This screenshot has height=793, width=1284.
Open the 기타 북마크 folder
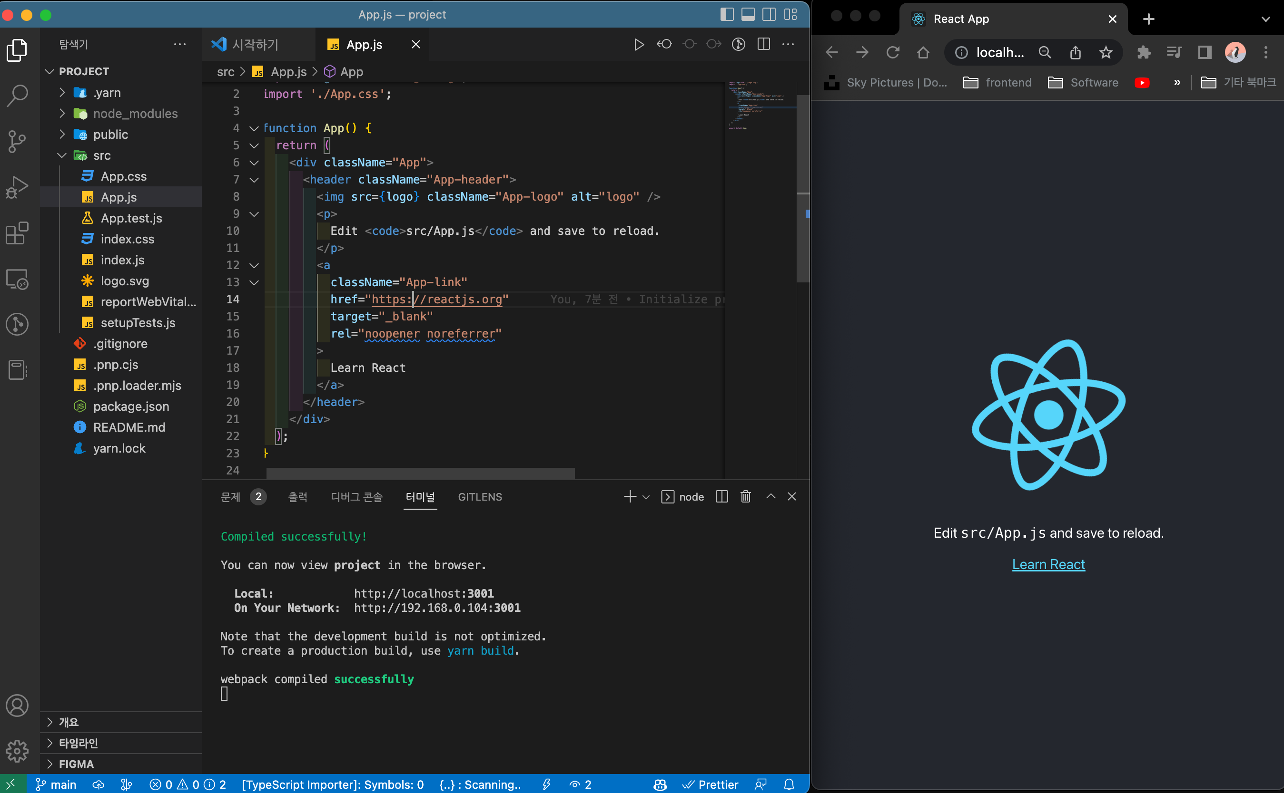1238,82
